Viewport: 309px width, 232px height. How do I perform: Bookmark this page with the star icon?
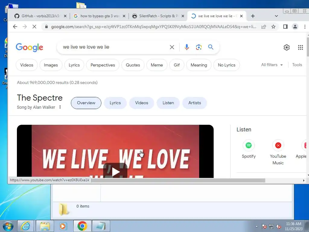(273, 27)
